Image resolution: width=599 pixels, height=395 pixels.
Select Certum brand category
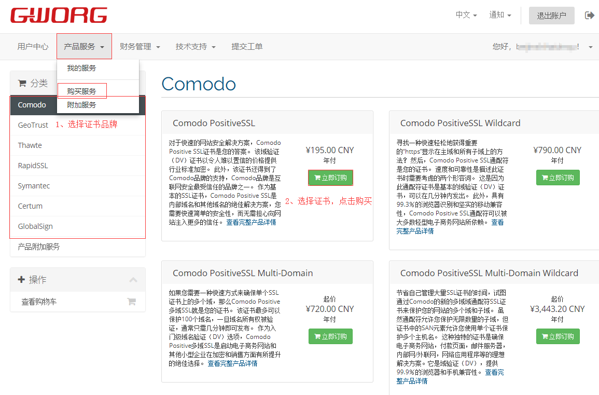click(78, 206)
